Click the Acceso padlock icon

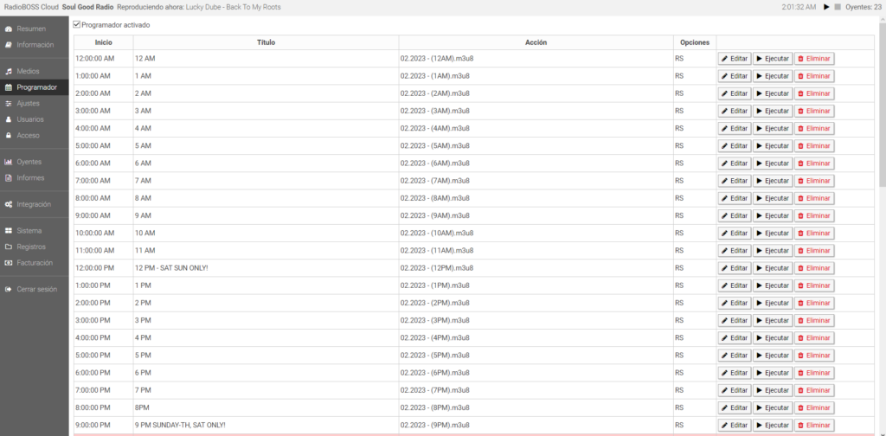9,135
